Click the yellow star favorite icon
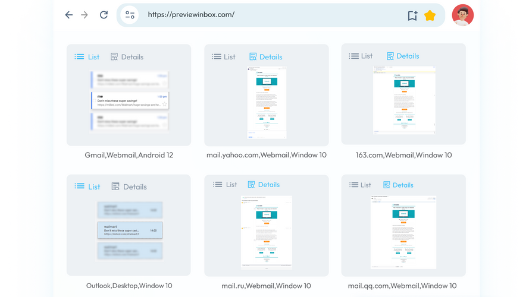Screen dimensions: 529x297 pyautogui.click(x=430, y=15)
